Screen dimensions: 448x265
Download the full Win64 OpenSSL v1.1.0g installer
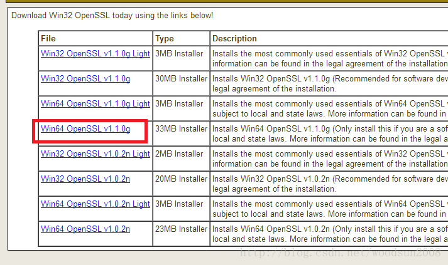[x=85, y=129]
